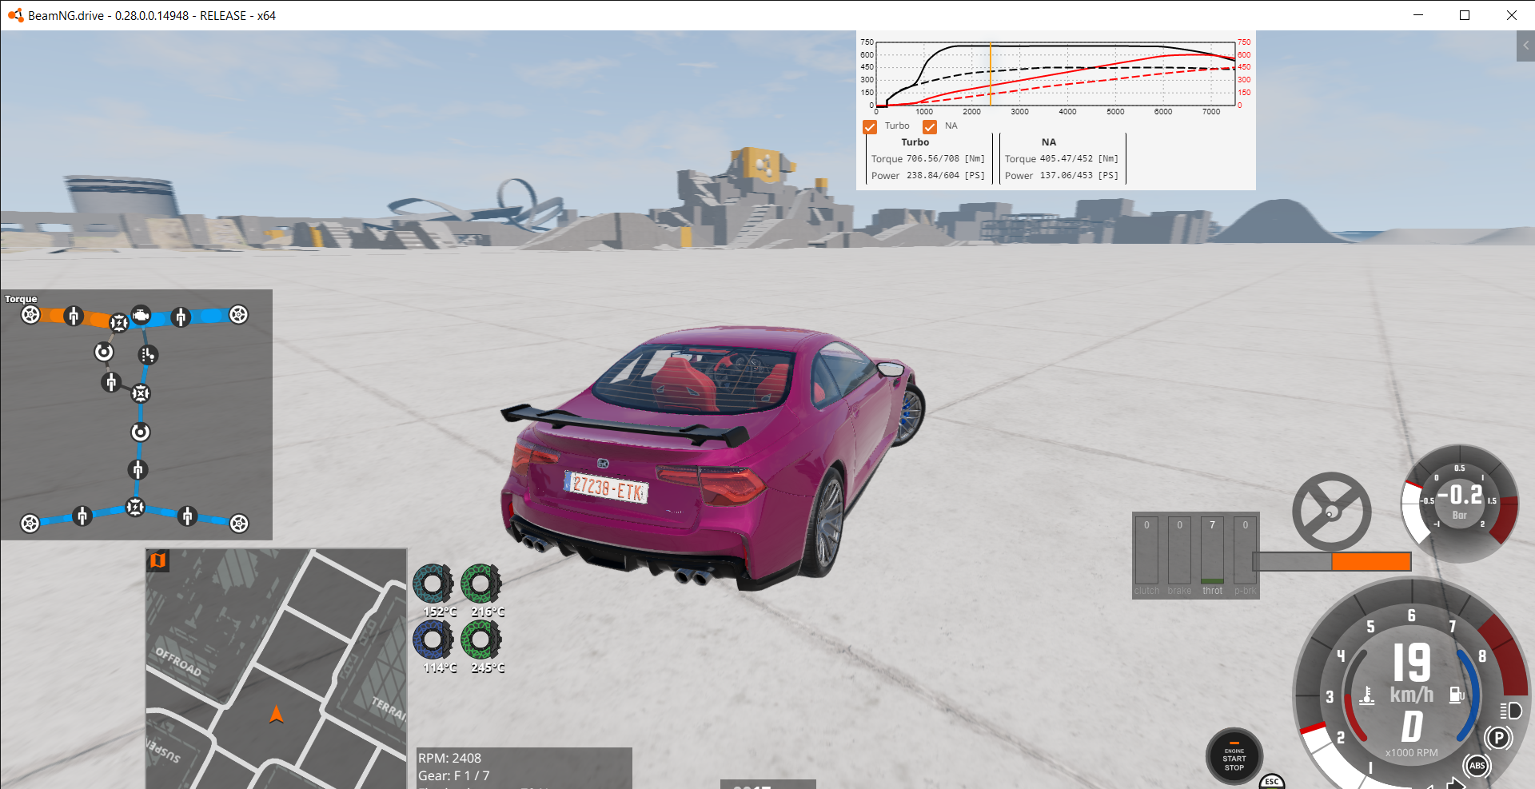Viewport: 1535px width, 789px height.
Task: Maximize the BeamNG.drive window
Action: 1465,15
